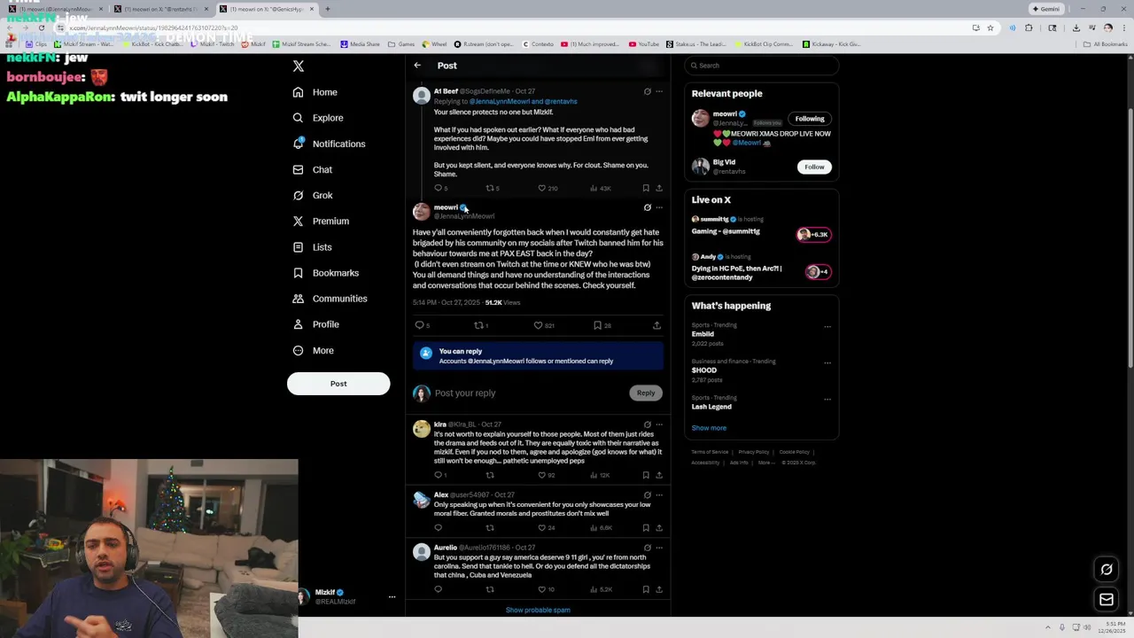Image resolution: width=1134 pixels, height=638 pixels.
Task: View analytics for Alex's 6.6K views
Action: pos(602,527)
